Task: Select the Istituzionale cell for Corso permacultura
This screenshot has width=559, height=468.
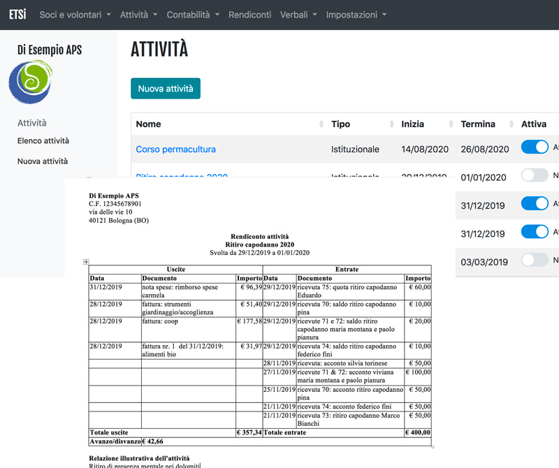Action: click(x=355, y=149)
